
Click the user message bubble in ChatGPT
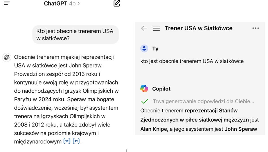click(x=76, y=35)
